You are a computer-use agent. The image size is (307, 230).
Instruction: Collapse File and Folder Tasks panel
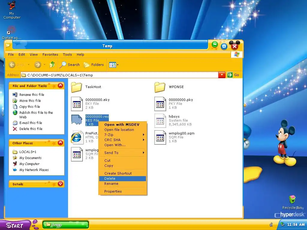click(x=60, y=86)
